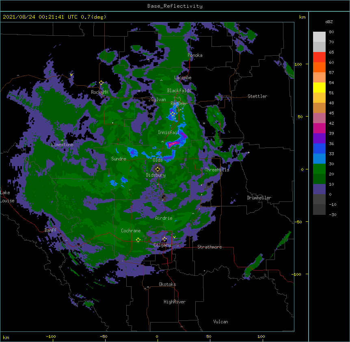Select the HighRiver label

click(x=175, y=302)
